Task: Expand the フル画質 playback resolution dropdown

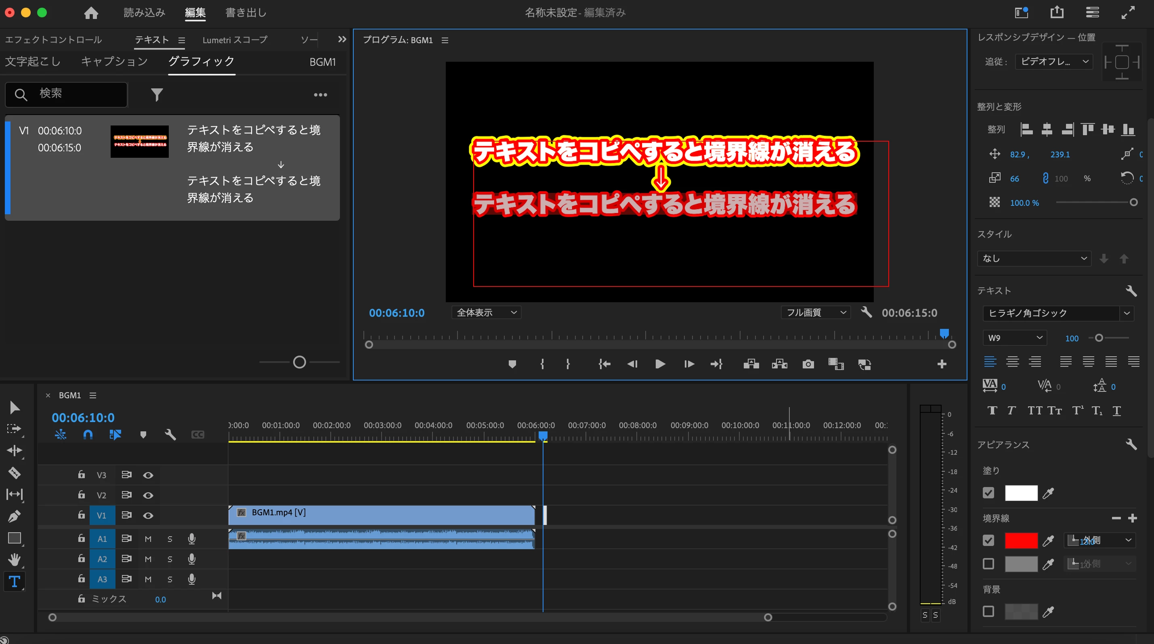Action: click(815, 312)
